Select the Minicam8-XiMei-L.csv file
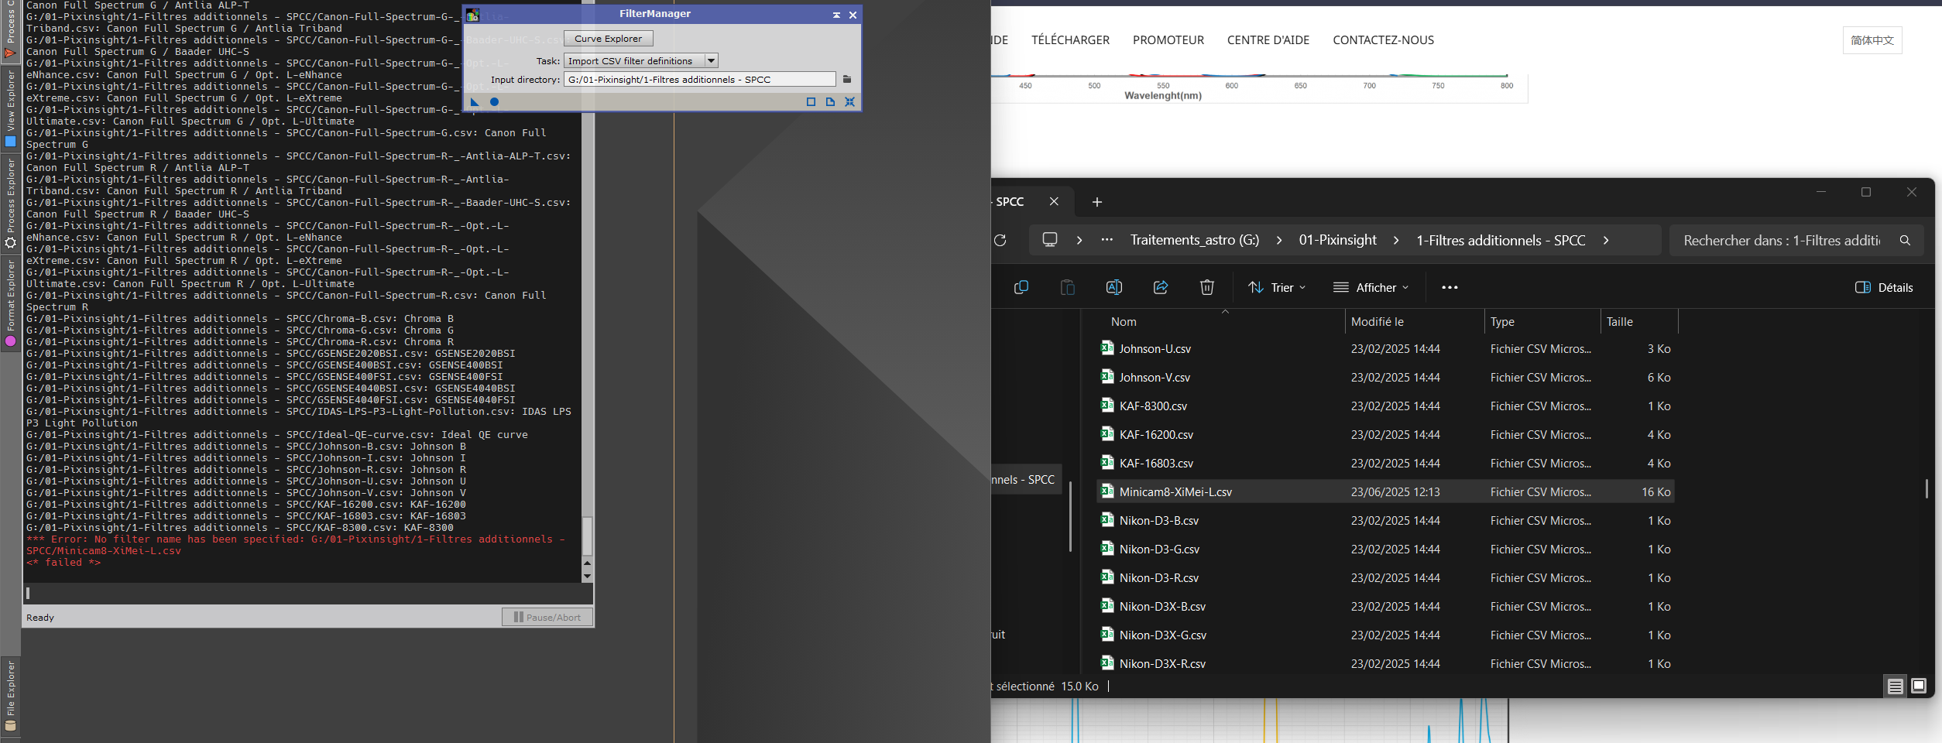This screenshot has height=743, width=1942. tap(1387, 491)
